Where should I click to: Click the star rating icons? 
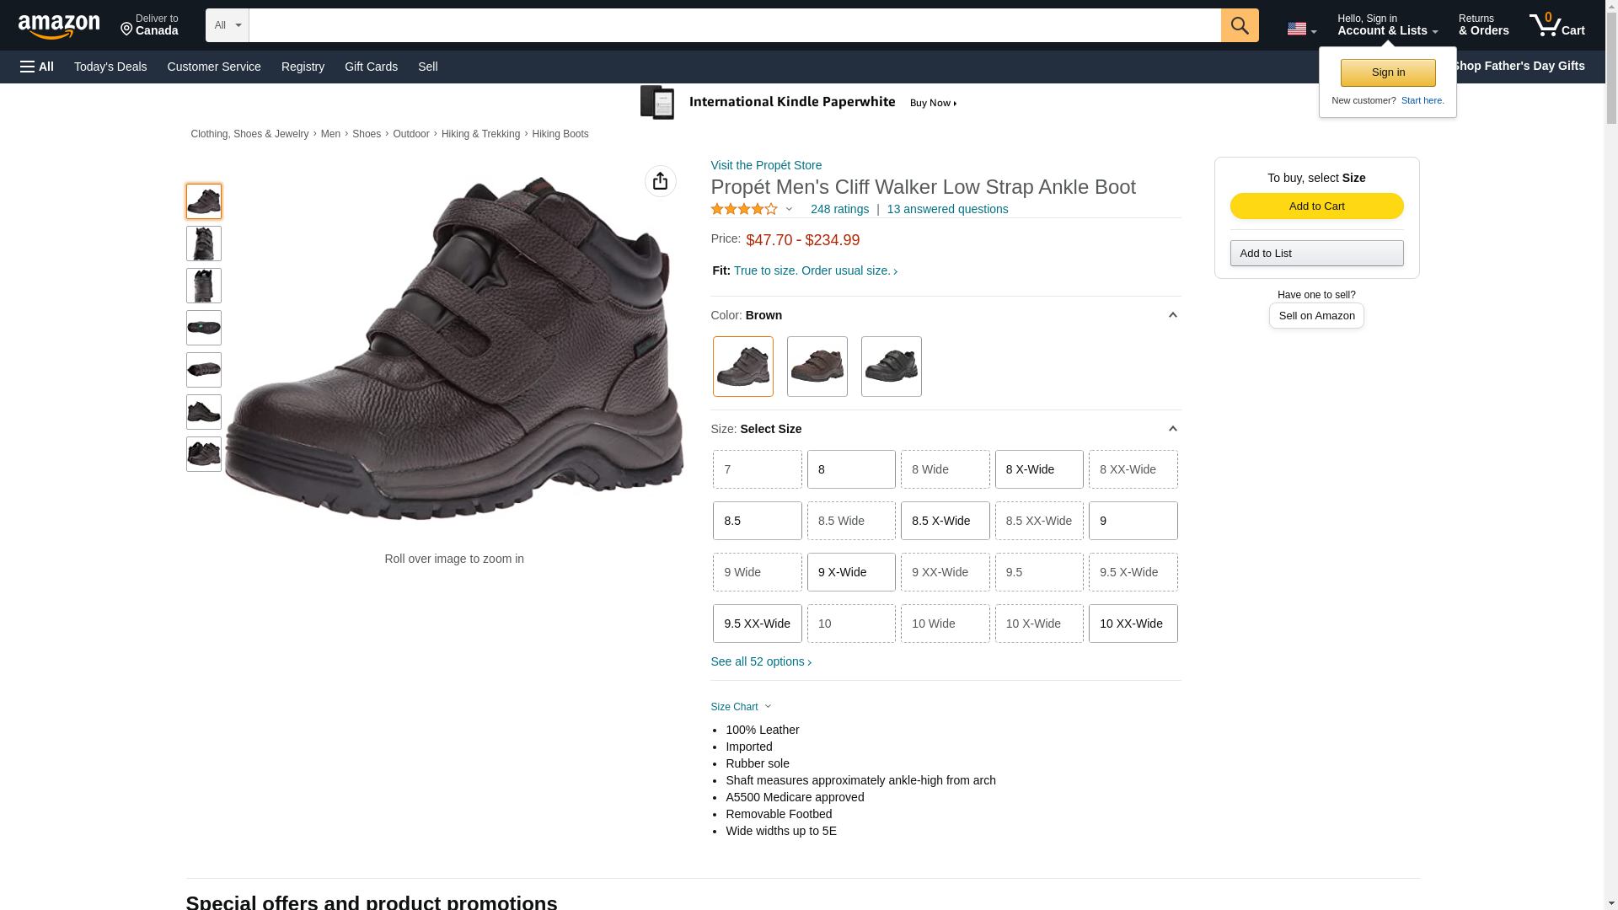[x=744, y=209]
